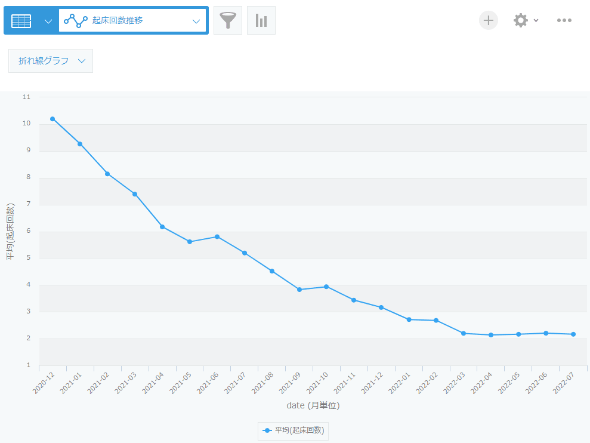Click the 2021-01 x-axis label

(x=72, y=383)
